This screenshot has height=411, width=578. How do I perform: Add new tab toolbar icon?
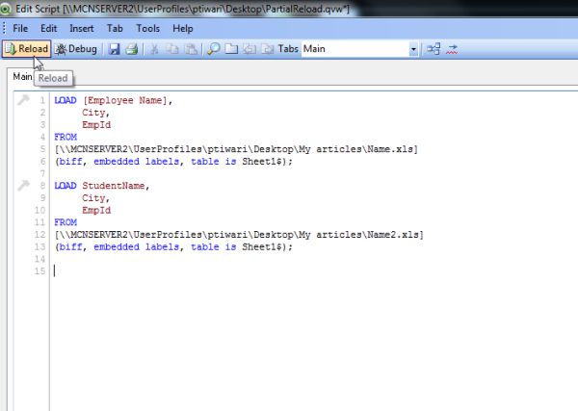coord(231,49)
